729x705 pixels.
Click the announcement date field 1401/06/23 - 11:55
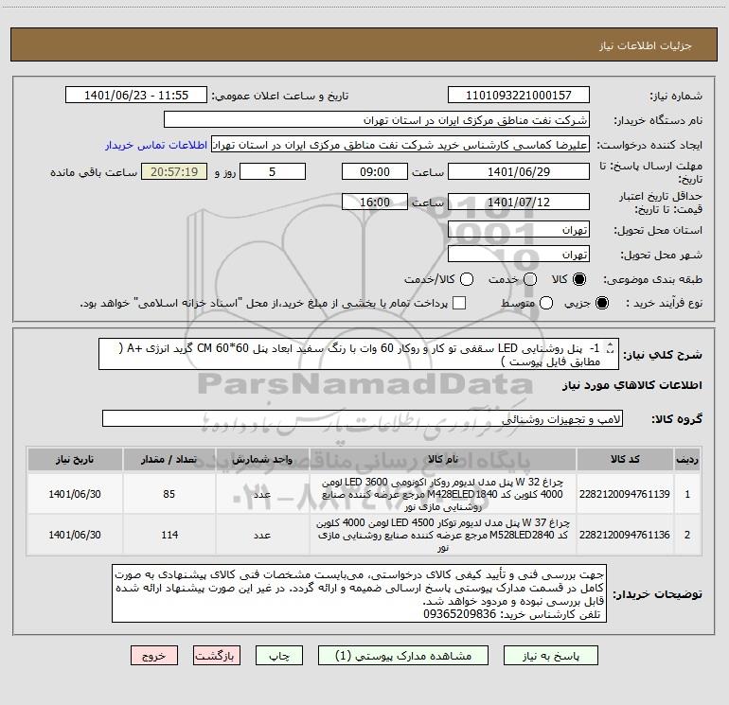tap(136, 96)
